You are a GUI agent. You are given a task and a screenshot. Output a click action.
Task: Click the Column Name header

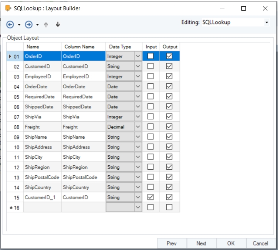[x=79, y=47]
